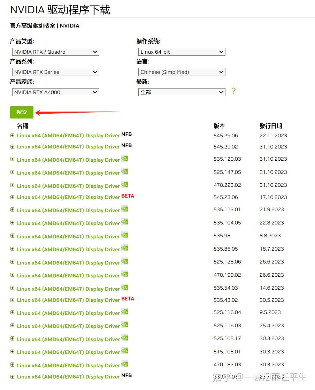Viewport: 315px width, 390px height.
Task: Open the Display Driver link for version 525.116.04
Action: 68,313
